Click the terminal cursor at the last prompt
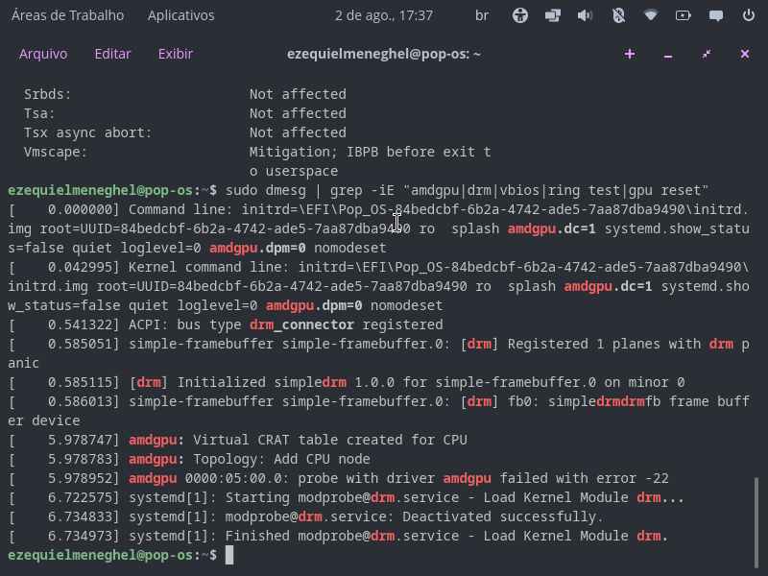Image resolution: width=768 pixels, height=576 pixels. tap(229, 555)
